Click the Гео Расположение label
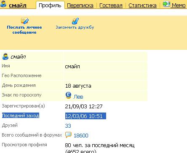The height and width of the screenshot is (153, 187). [x=21, y=75]
